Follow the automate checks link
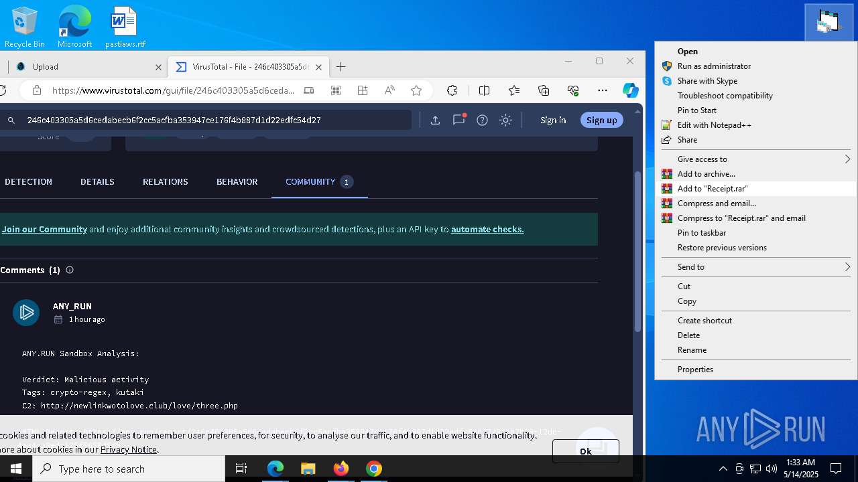Viewport: 858px width, 482px height. click(x=487, y=229)
